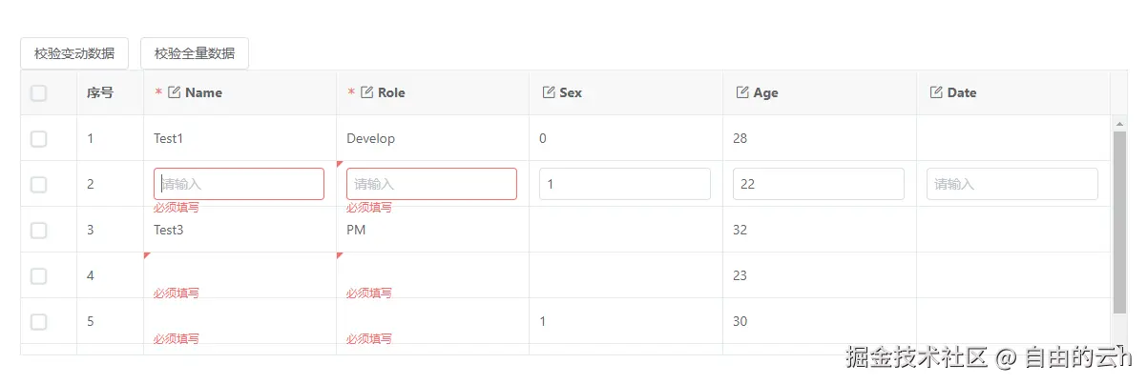Click the edit icon beside Sex header
Screen dimensions: 1147x384
point(549,92)
